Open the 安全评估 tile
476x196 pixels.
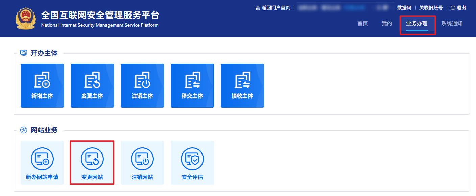(x=192, y=163)
